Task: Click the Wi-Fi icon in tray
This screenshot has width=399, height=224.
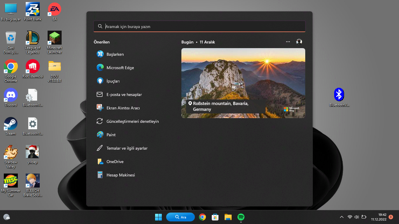Action: [x=350, y=217]
